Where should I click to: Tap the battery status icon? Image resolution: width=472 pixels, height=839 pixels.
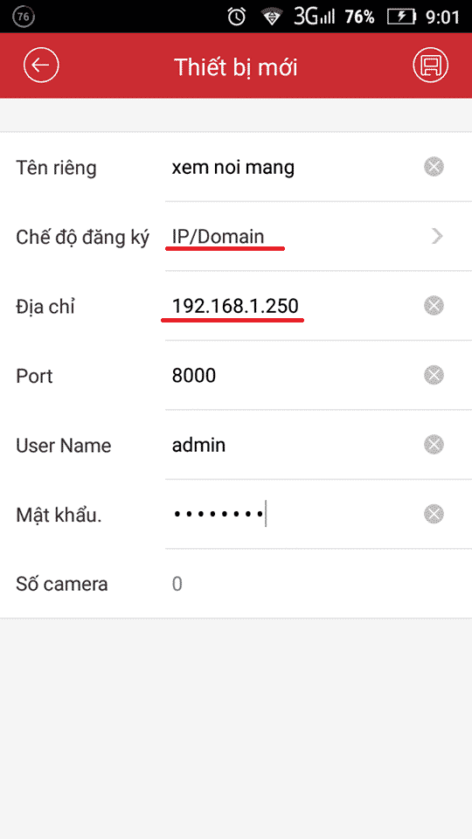[401, 17]
